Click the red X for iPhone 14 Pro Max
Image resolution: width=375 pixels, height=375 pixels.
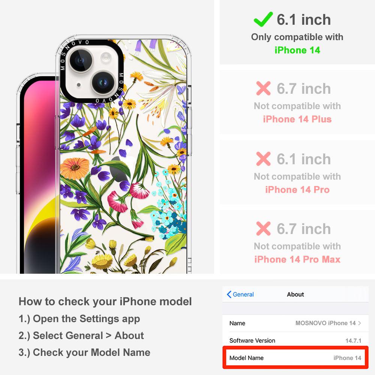[263, 228]
